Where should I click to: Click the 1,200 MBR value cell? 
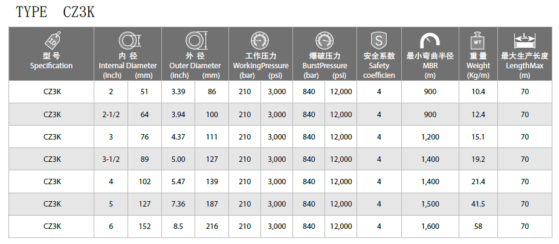coord(430,137)
